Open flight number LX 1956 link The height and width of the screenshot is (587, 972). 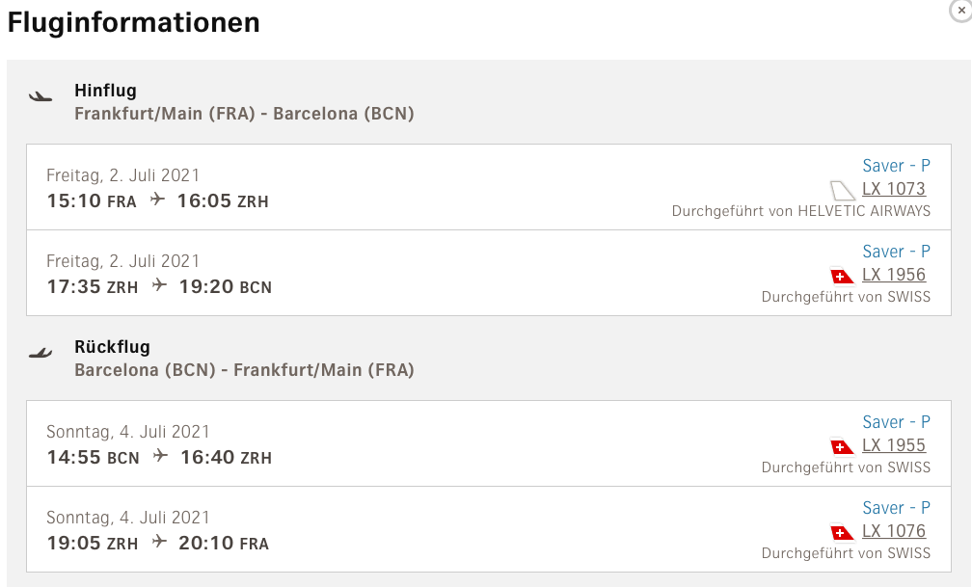click(894, 275)
